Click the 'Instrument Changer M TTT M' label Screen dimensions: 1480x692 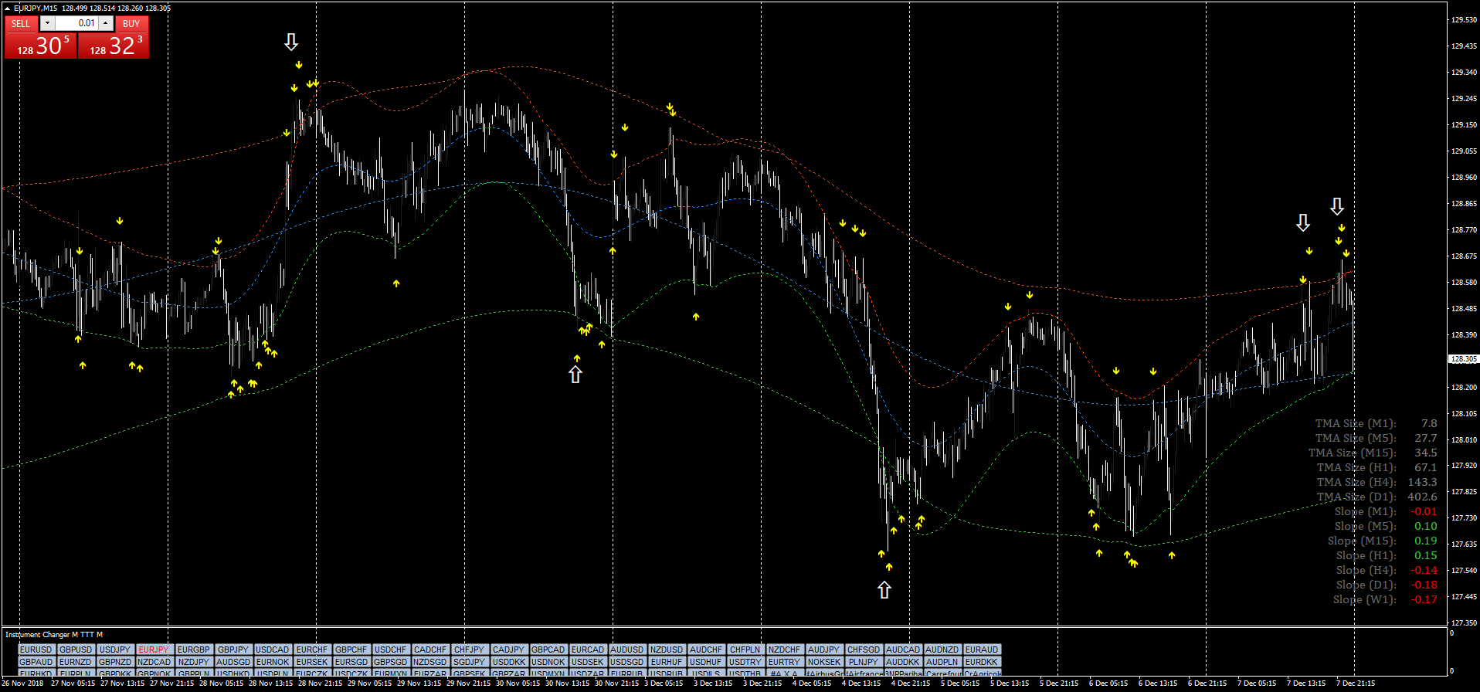point(54,635)
